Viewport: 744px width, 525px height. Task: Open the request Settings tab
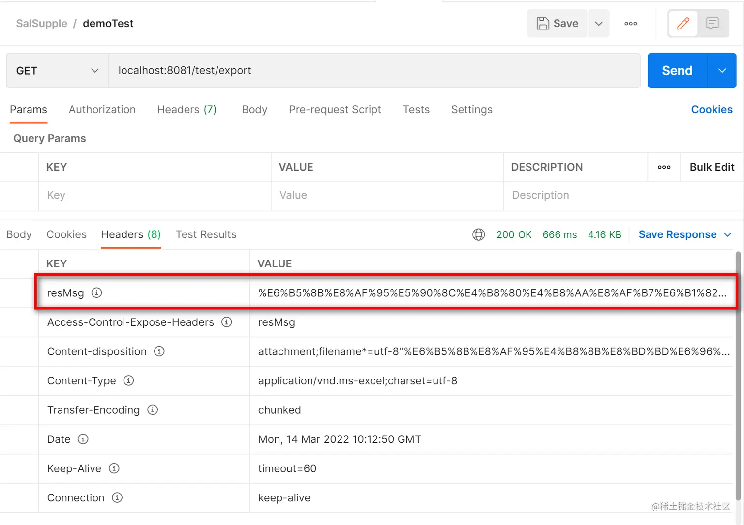472,110
